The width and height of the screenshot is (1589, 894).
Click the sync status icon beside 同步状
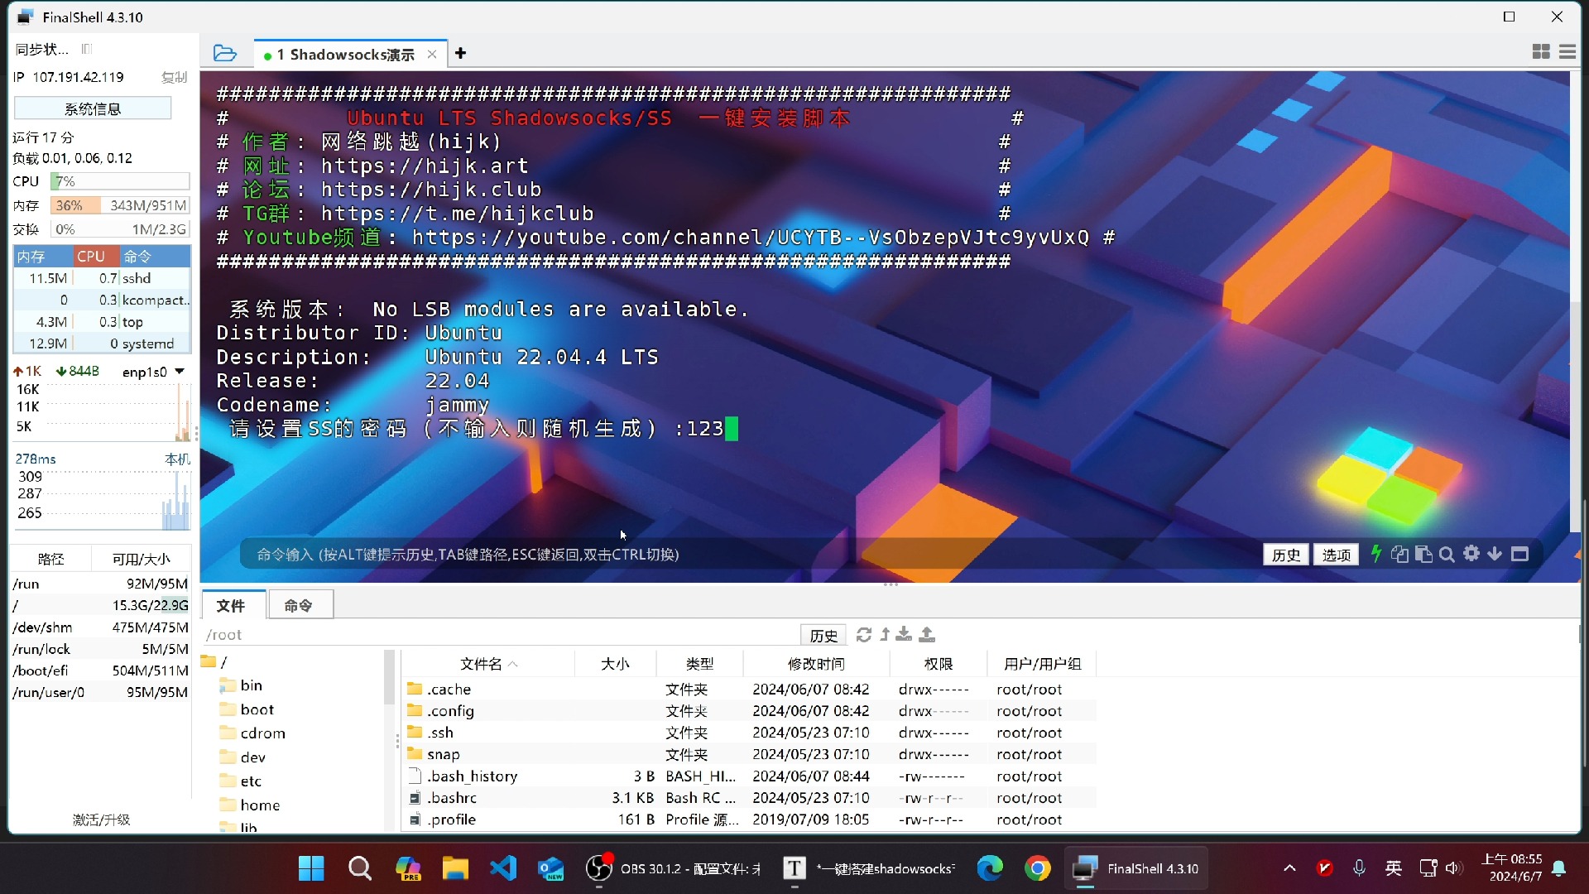click(87, 50)
